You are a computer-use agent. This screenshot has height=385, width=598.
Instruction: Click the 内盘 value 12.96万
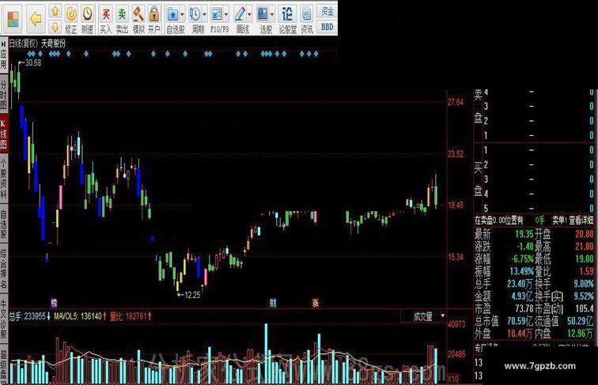(580, 334)
